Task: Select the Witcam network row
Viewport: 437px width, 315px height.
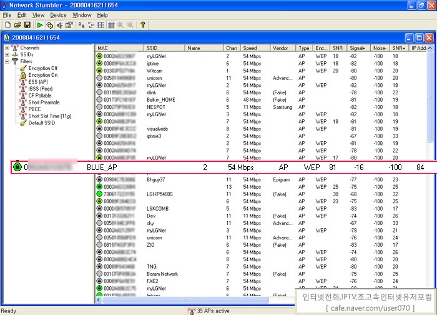Action: point(261,71)
